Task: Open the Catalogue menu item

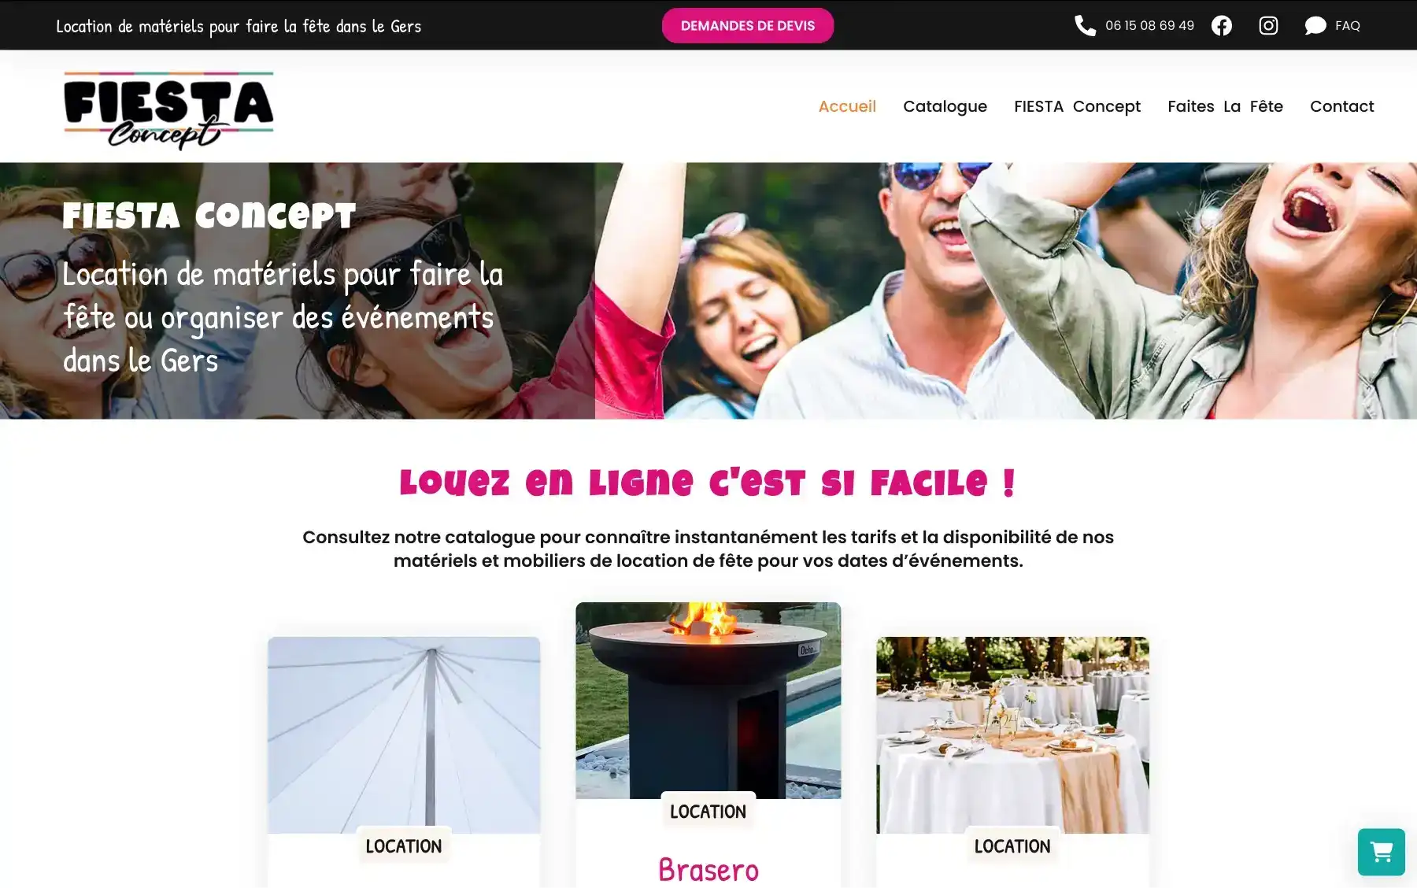Action: 945,106
